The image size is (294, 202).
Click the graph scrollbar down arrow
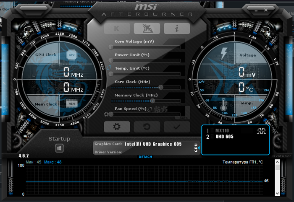click(277, 193)
